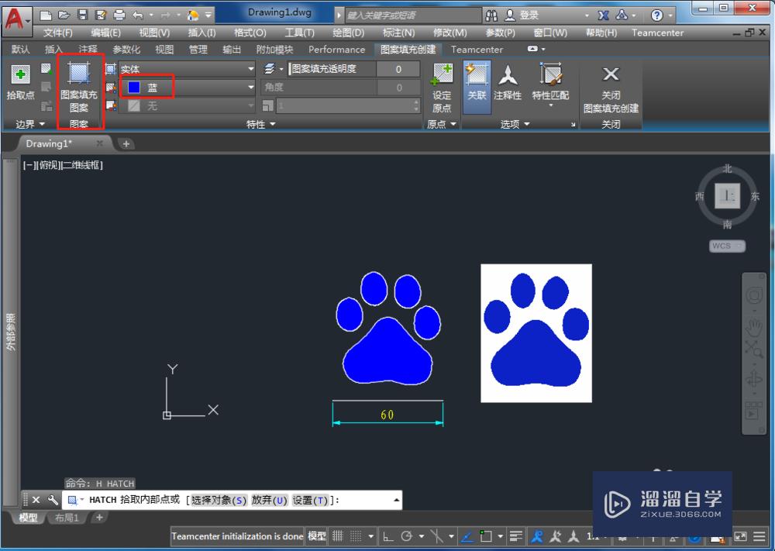Toggle ortho mode in the status bar
Image resolution: width=775 pixels, height=551 pixels.
point(387,536)
